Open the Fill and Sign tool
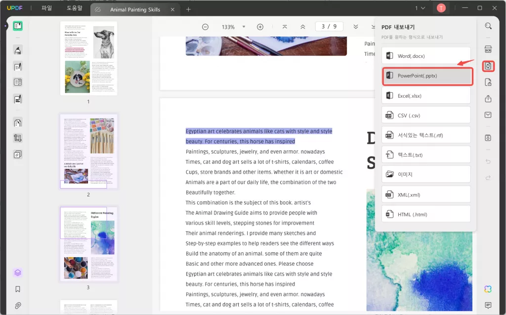This screenshot has width=506, height=315. [x=18, y=99]
